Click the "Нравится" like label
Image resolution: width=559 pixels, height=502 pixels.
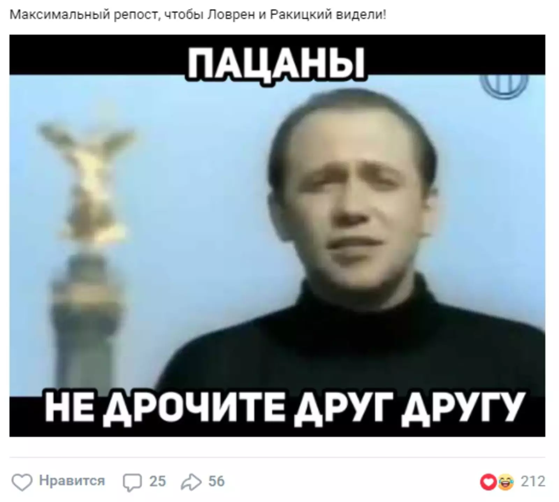[72, 481]
